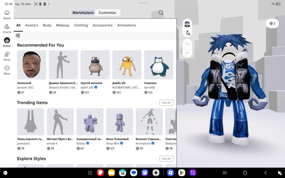Screen dimensions: 285x178
Task: Select the Marketplace toggle
Action: pyautogui.click(x=83, y=13)
